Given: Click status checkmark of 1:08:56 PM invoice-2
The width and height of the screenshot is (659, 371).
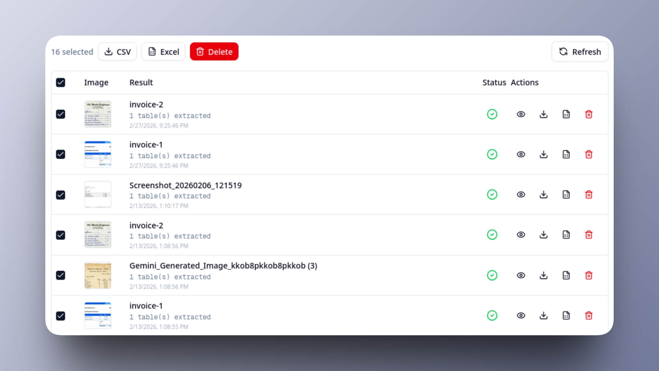Looking at the screenshot, I should point(492,235).
